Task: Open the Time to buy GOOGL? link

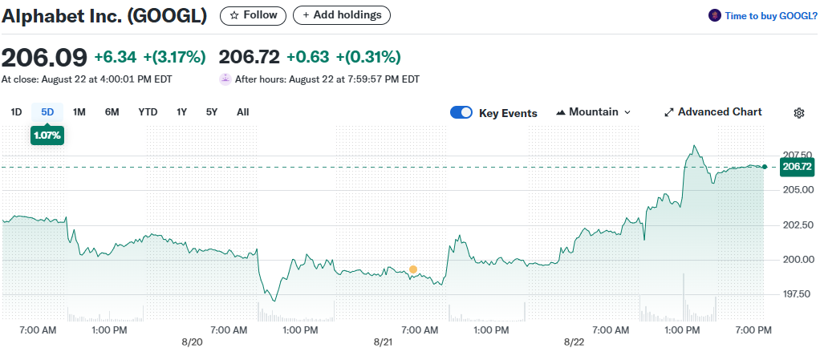Action: click(771, 16)
